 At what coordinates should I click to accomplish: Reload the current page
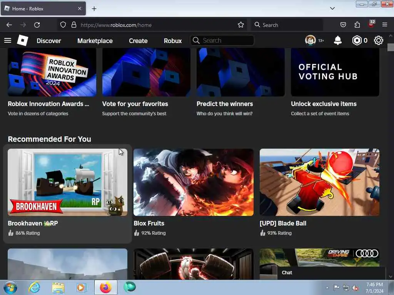coord(37,25)
